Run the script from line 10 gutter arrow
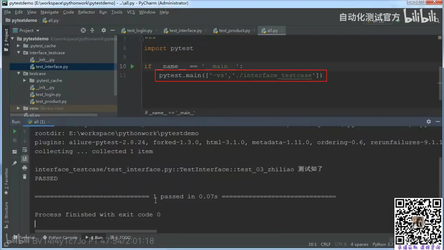 click(132, 66)
